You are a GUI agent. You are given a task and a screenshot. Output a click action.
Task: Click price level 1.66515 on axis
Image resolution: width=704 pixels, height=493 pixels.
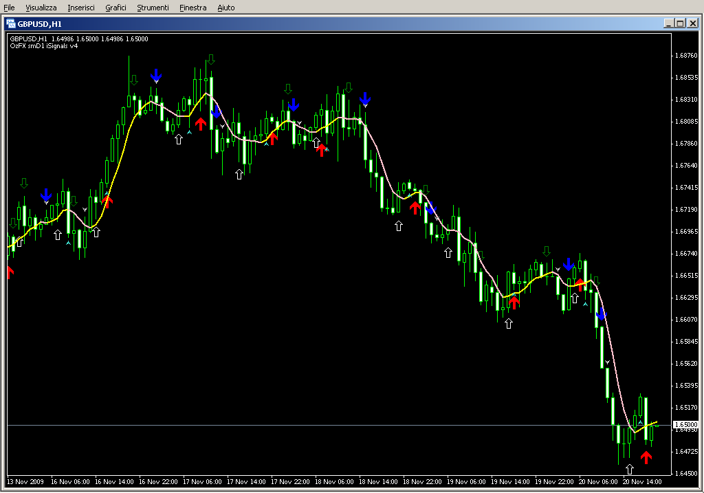click(x=686, y=276)
